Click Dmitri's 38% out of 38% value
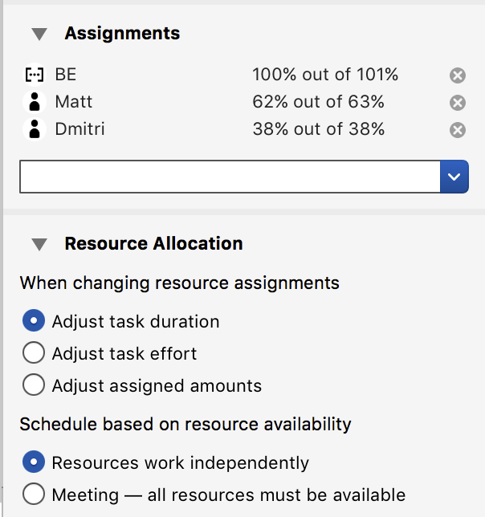 click(x=318, y=129)
